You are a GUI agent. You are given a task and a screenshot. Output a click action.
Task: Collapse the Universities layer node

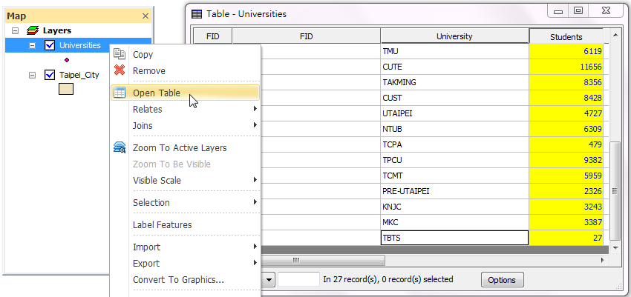coord(32,45)
